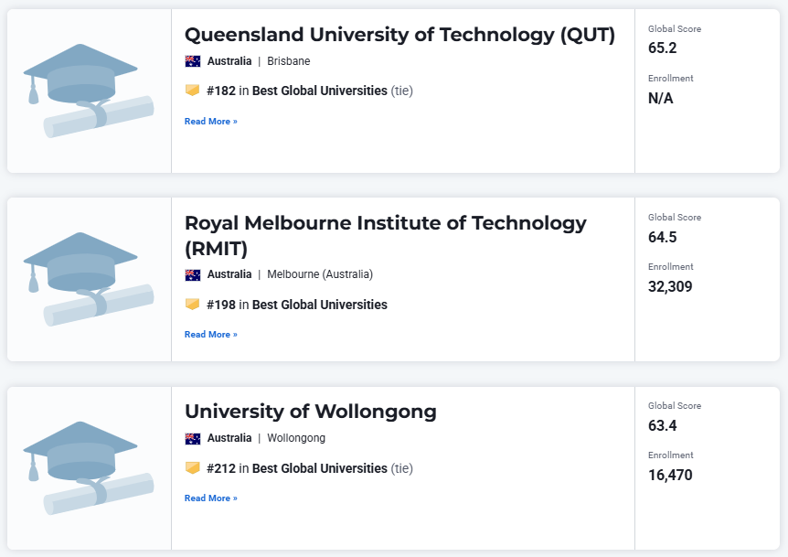Click the Australian flag beside the Wollongong location

[x=193, y=438]
